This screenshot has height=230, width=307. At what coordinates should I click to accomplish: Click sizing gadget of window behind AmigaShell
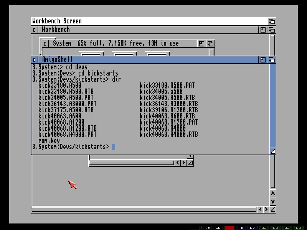point(190,163)
